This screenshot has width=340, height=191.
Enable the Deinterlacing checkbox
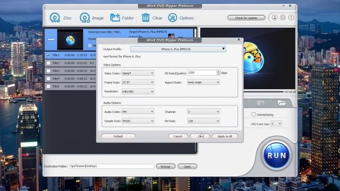253,115
